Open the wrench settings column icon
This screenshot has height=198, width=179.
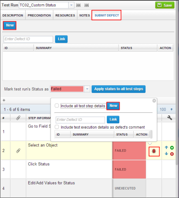[x=169, y=118]
